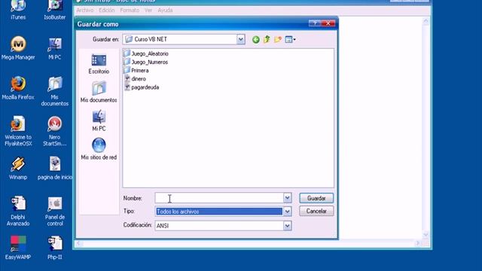Open Winamp desktop icon
This screenshot has width=482, height=271.
pyautogui.click(x=18, y=168)
